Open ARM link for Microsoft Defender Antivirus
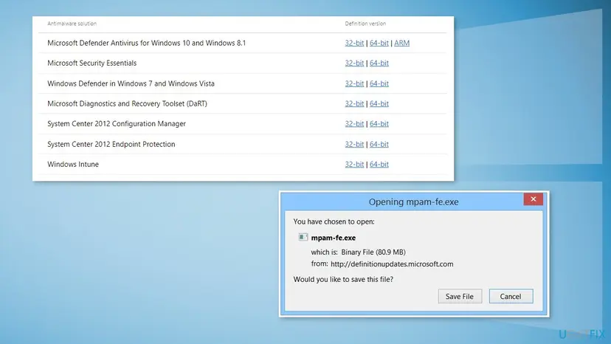The width and height of the screenshot is (611, 344). click(x=401, y=43)
